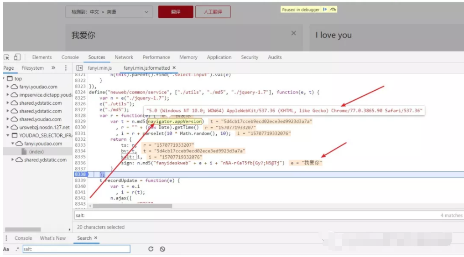Screen dimensions: 464x257
Task: Show more navigator tabs with chevron
Action: click(53, 68)
